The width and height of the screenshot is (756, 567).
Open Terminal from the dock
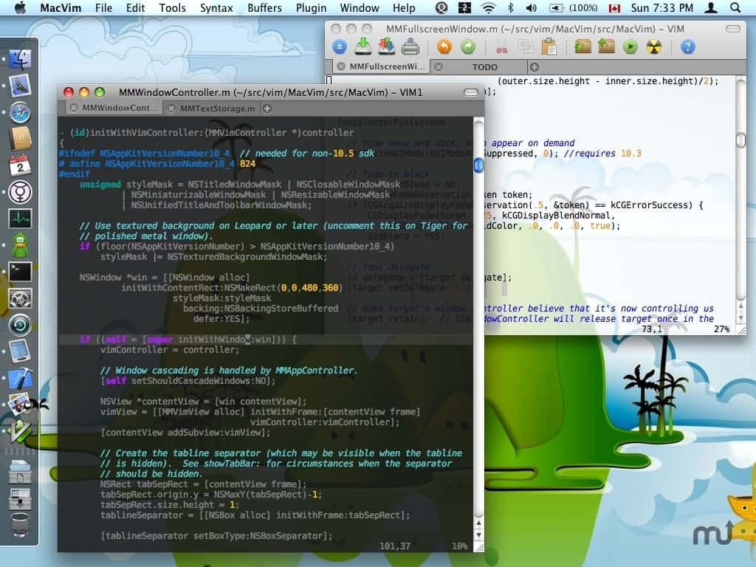click(20, 271)
